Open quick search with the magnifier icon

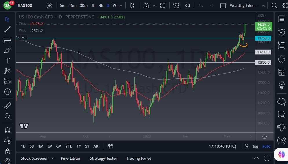pyautogui.click(x=274, y=6)
